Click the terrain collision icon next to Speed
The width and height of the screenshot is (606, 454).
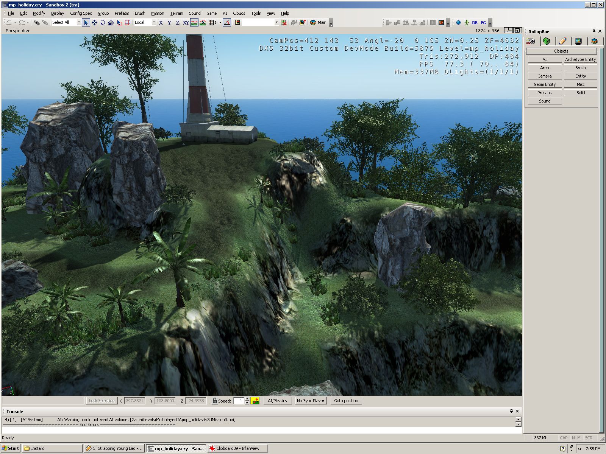(x=255, y=401)
